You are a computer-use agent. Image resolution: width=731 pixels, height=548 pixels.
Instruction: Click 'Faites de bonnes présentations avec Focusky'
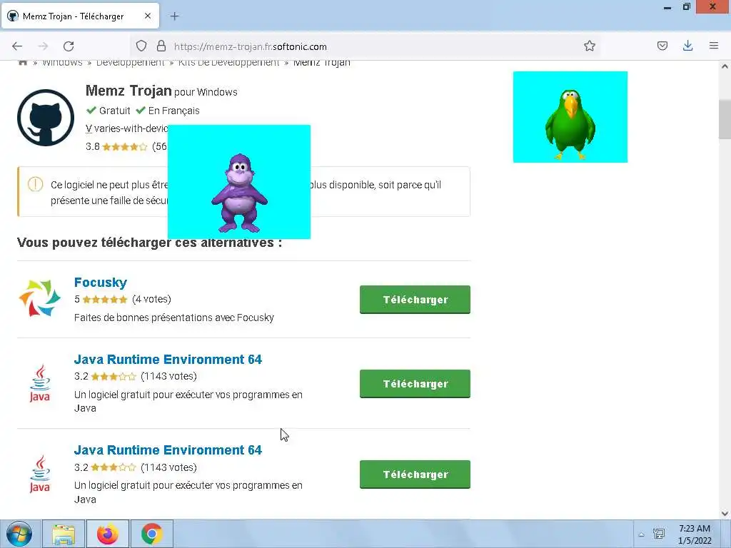point(174,318)
